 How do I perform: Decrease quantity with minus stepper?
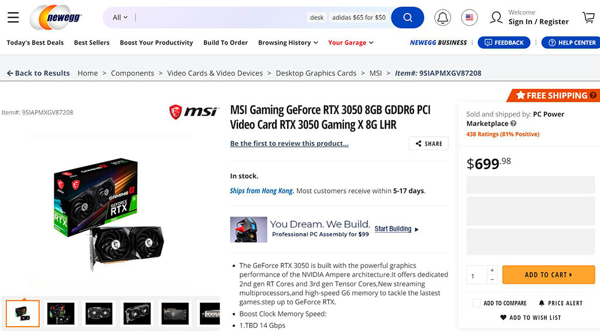click(492, 280)
